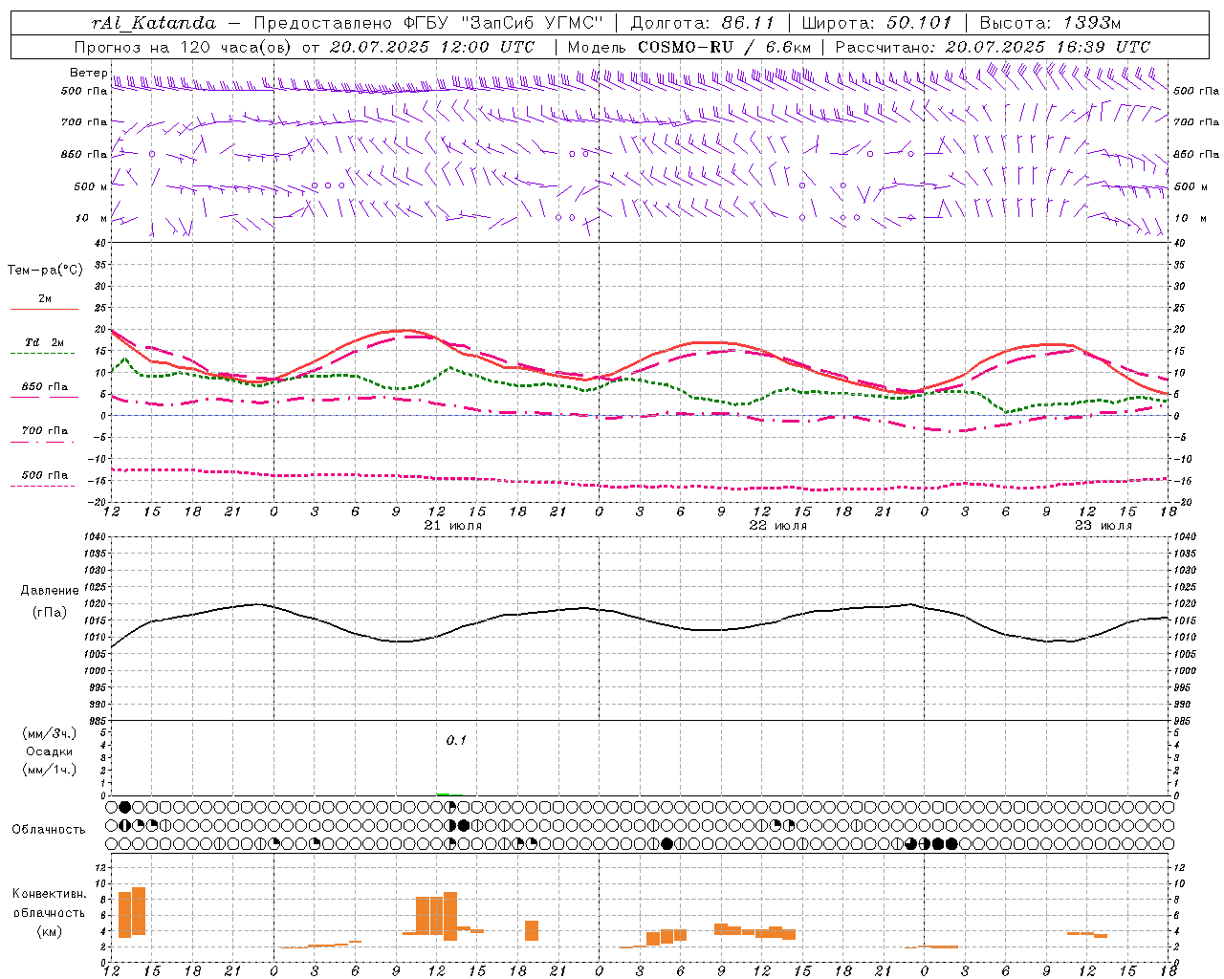Click the Рассчитано: 20.07.2025 16:39 UTC timestamp

click(993, 47)
